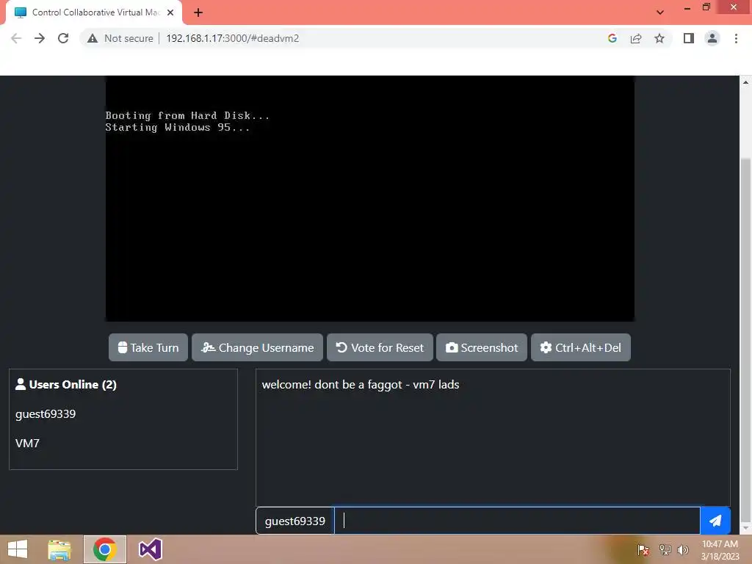Click the welcome chat message text
This screenshot has width=752, height=564.
[361, 385]
